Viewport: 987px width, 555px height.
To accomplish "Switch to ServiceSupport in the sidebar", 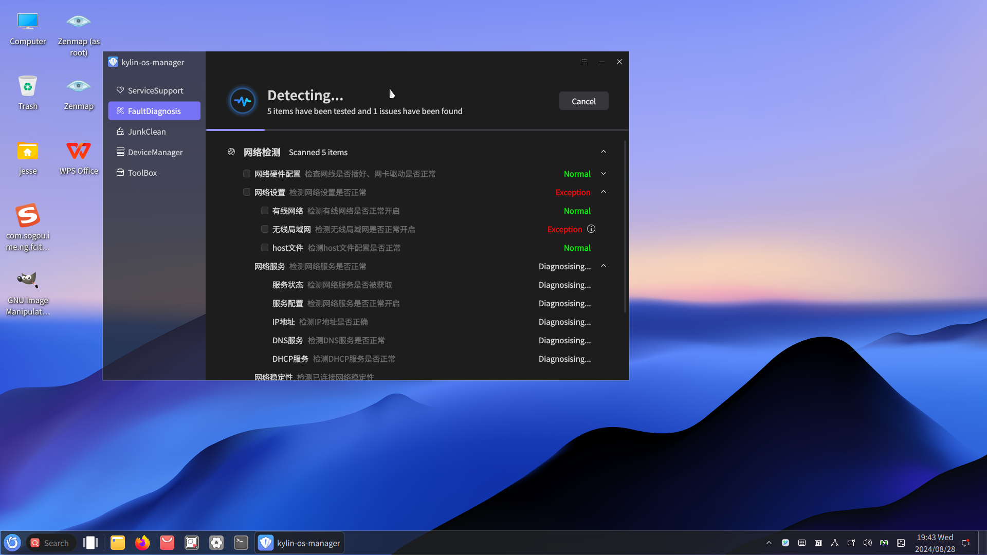I will 154,90.
